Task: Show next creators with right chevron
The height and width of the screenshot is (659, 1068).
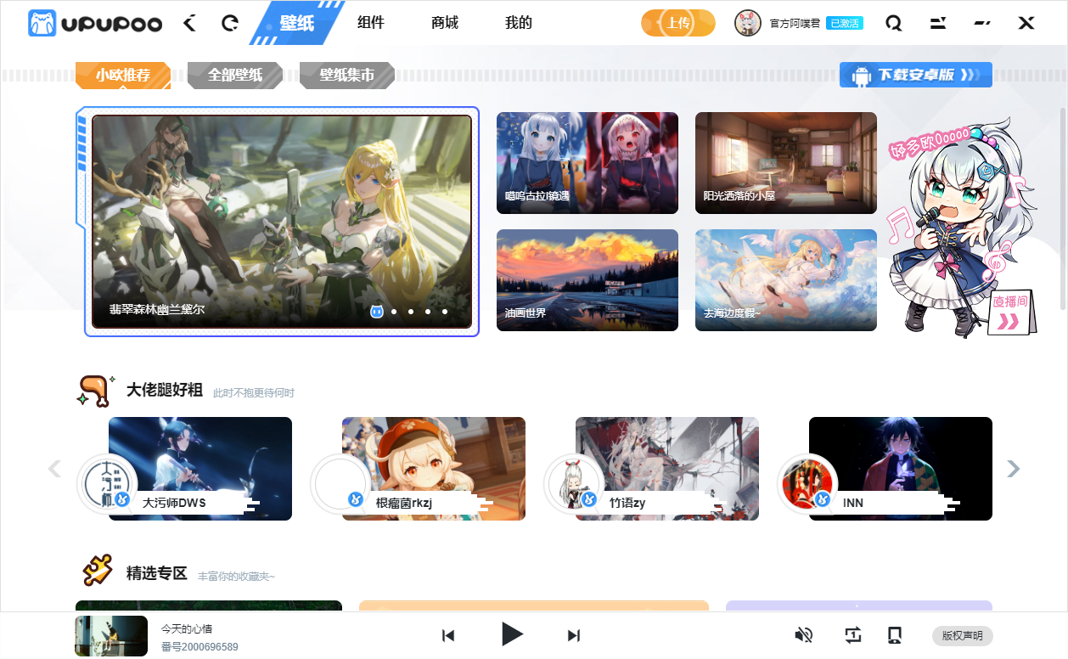Action: pos(1013,469)
